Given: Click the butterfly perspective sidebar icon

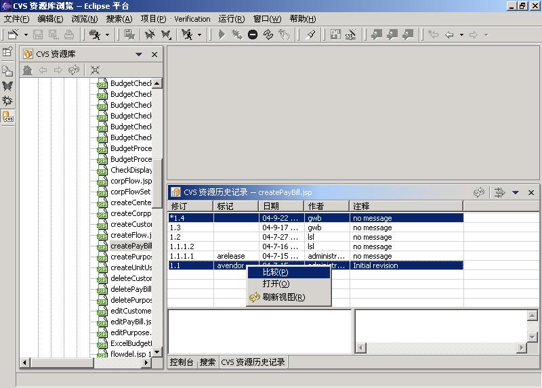Looking at the screenshot, I should pyautogui.click(x=7, y=86).
